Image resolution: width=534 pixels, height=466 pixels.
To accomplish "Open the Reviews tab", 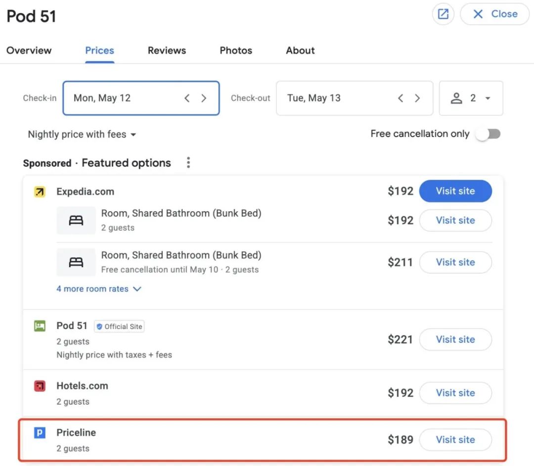I will pos(167,50).
